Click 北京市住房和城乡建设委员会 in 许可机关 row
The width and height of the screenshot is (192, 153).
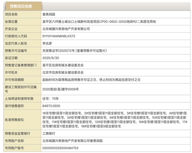pyautogui.click(x=63, y=73)
